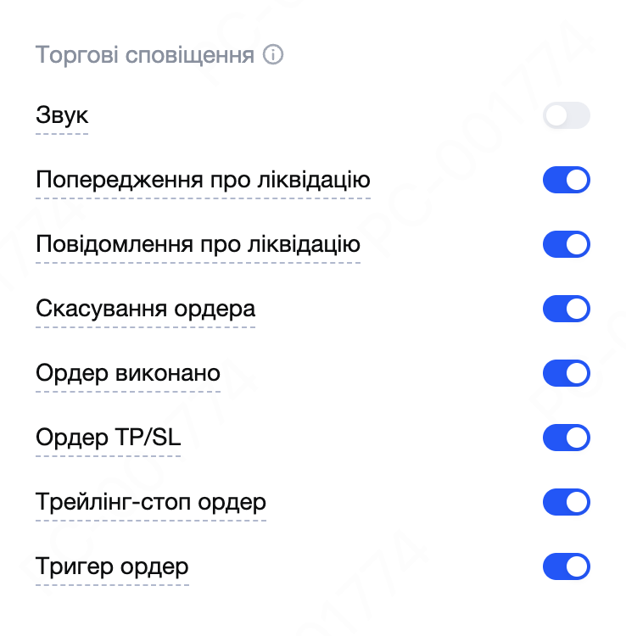
Task: Switch off Ордер виконано alerts
Action: tap(566, 373)
